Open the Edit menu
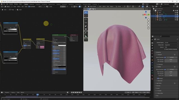Screen dimensions: 179x100 coord(7,4)
